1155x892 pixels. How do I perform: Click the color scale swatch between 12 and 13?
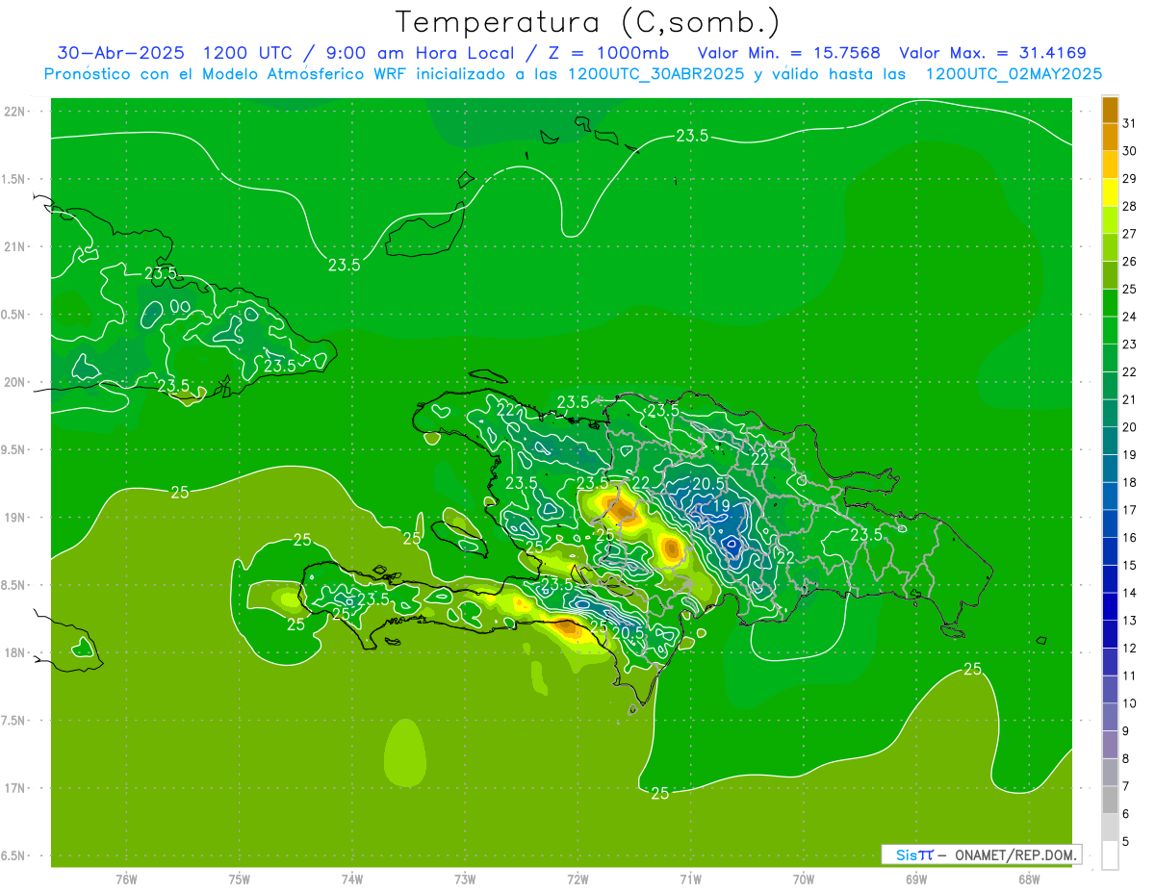pyautogui.click(x=1110, y=634)
